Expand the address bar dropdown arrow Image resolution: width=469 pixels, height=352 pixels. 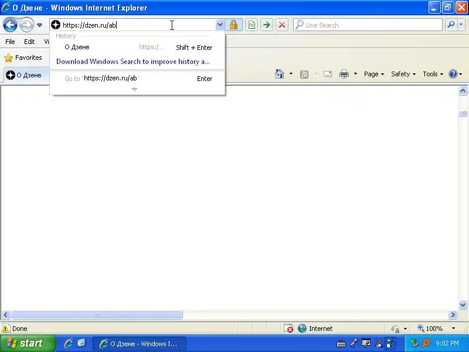[x=220, y=25]
